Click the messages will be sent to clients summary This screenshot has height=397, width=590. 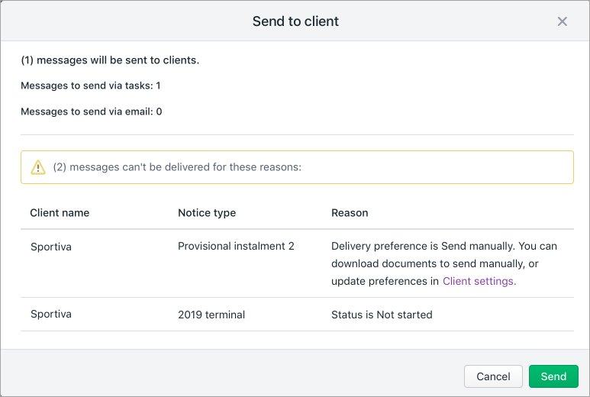tap(110, 60)
